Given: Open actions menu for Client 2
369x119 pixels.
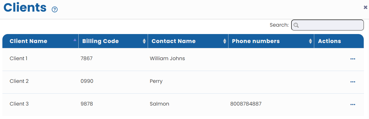Looking at the screenshot, I should point(353,82).
